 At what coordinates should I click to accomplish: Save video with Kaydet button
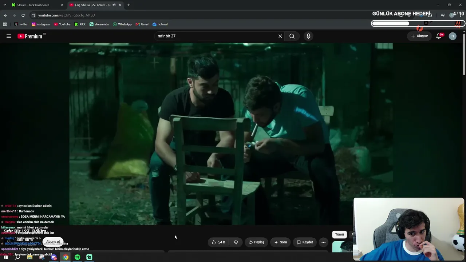pos(305,242)
